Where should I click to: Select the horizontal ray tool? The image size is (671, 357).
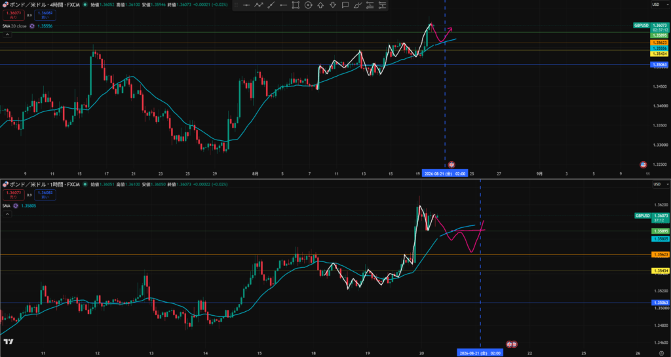(283, 5)
